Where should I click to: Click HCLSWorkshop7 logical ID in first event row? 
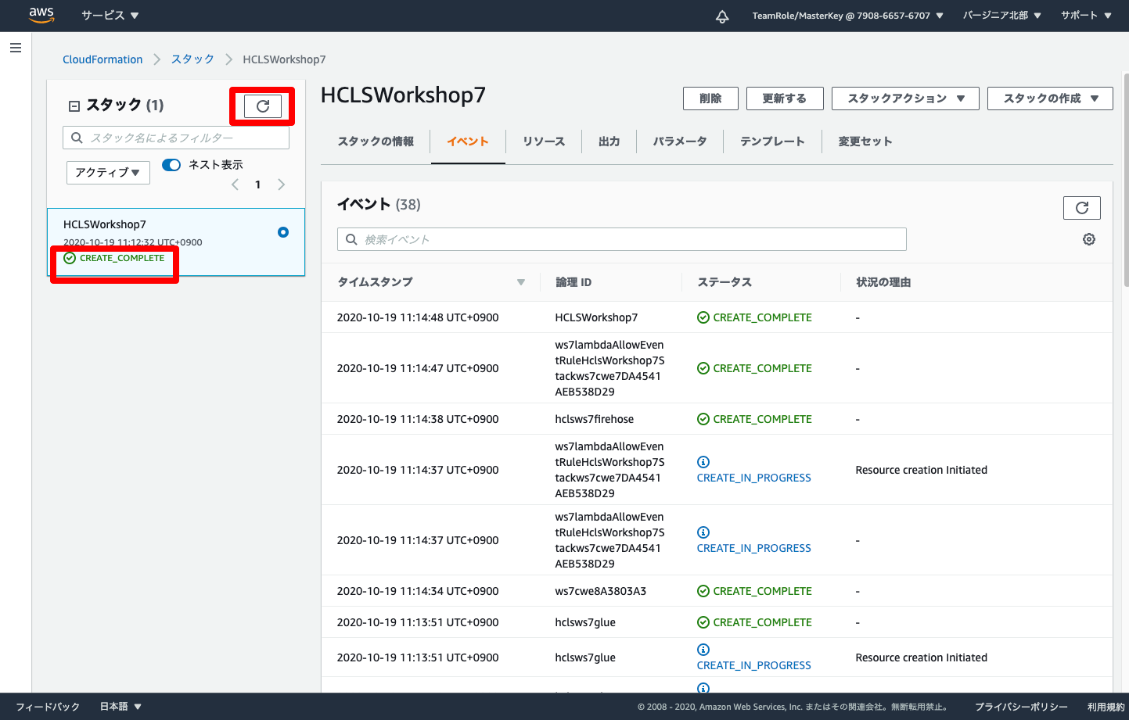point(596,317)
